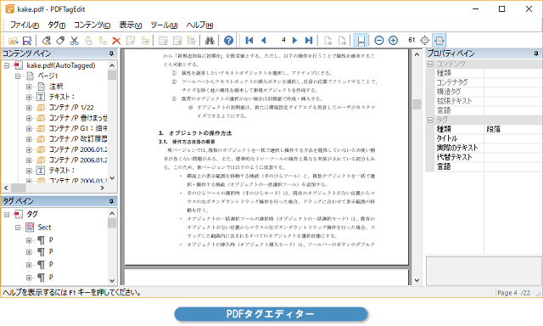This screenshot has height=326, width=543.
Task: Go to the first page
Action: pyautogui.click(x=249, y=41)
